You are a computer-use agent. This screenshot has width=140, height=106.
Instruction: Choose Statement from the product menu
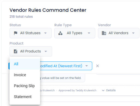pyautogui.click(x=25, y=97)
